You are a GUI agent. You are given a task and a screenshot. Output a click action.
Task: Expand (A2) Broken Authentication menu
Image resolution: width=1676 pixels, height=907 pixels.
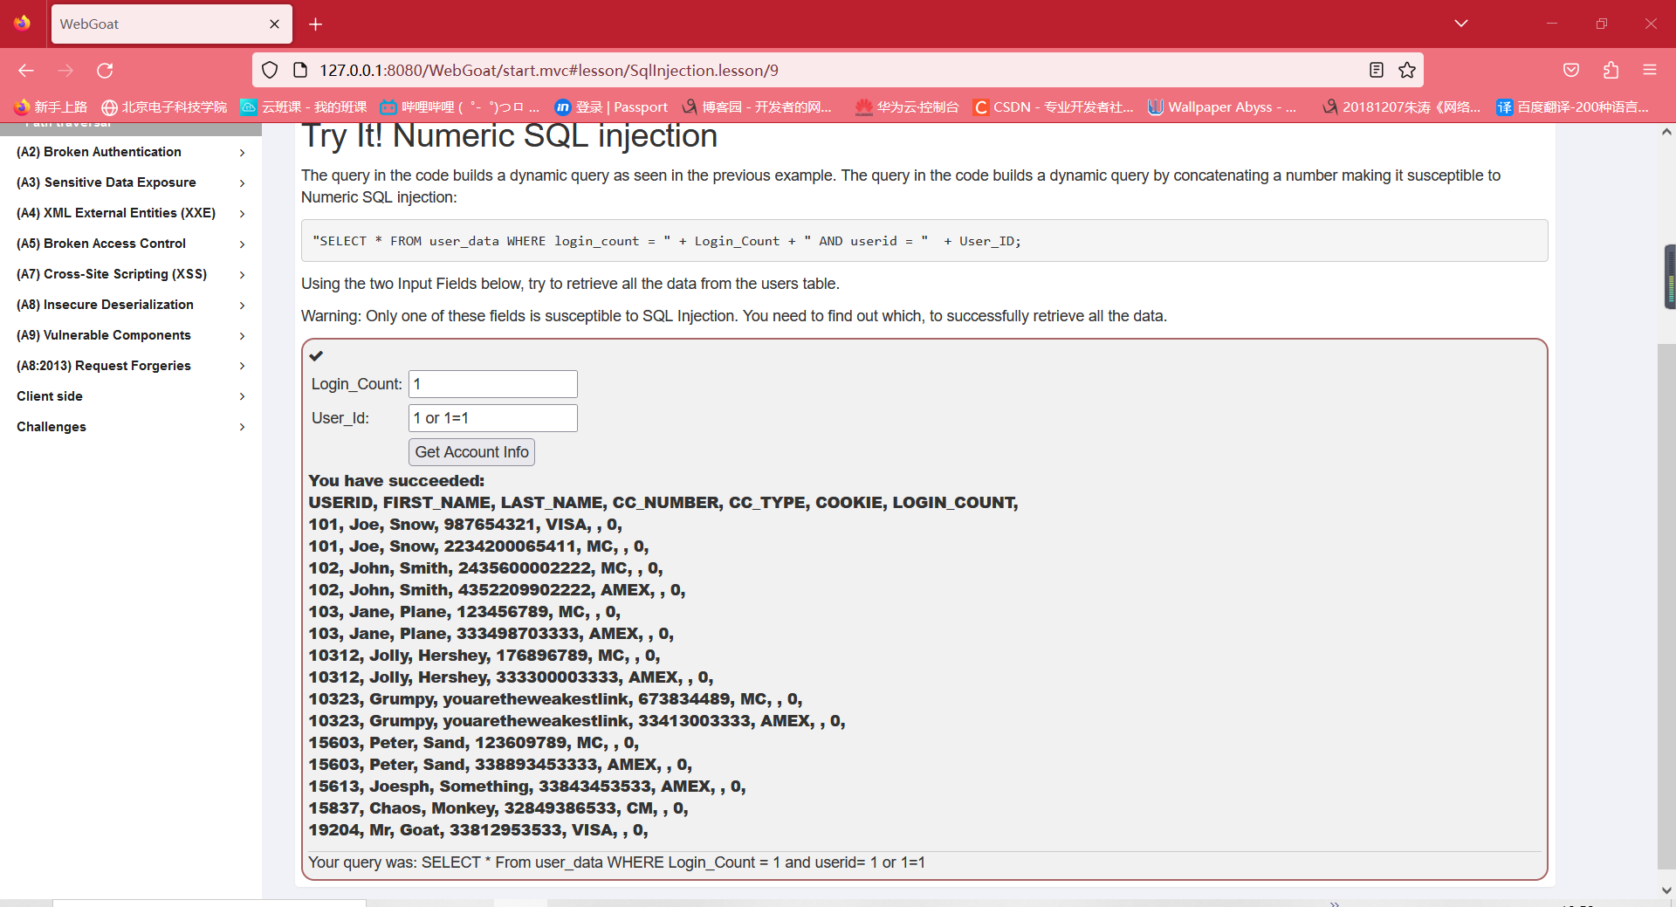point(131,152)
